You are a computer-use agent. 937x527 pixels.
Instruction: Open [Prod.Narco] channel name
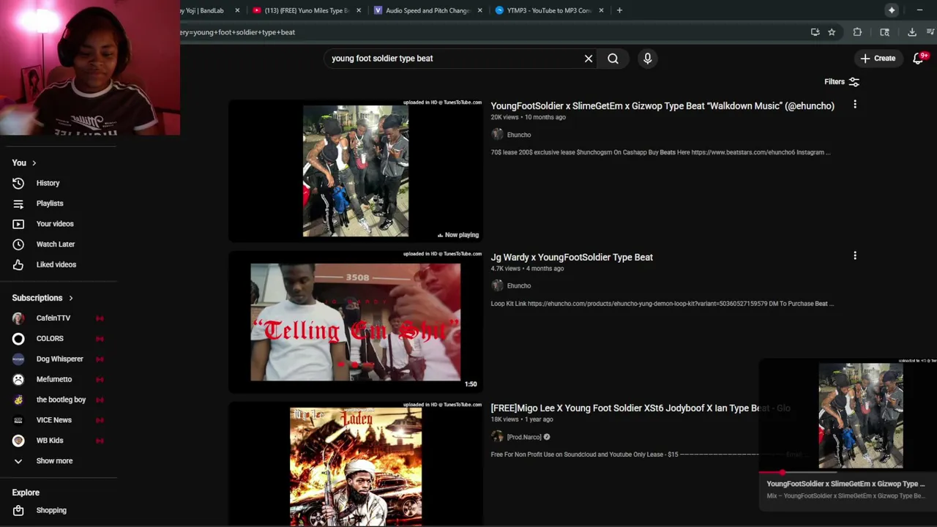click(524, 437)
